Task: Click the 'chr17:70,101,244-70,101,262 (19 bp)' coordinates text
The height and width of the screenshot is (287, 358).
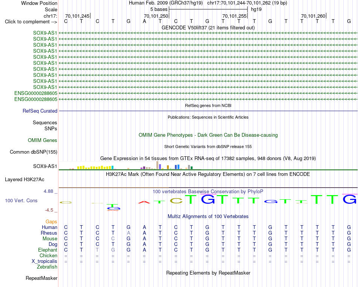Action: coord(247,3)
